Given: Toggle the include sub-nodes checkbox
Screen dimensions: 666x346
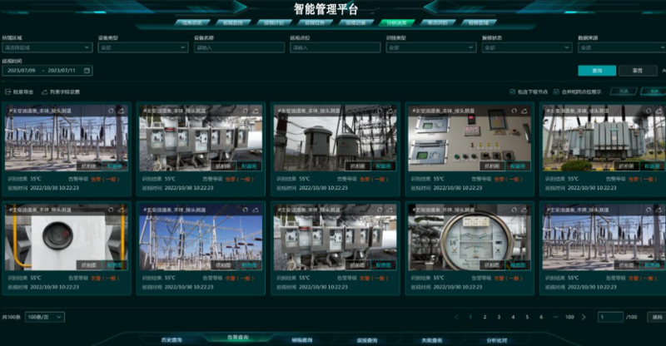Looking at the screenshot, I should pos(512,91).
